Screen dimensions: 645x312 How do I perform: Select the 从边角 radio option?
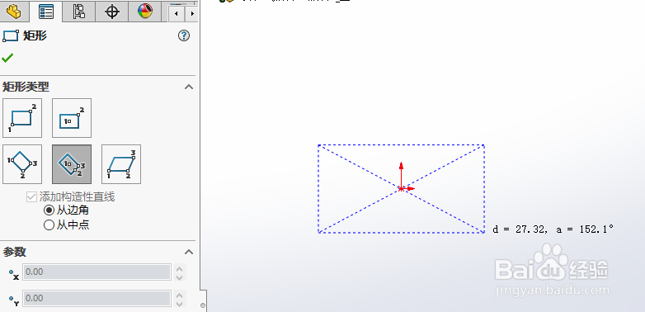coord(49,210)
